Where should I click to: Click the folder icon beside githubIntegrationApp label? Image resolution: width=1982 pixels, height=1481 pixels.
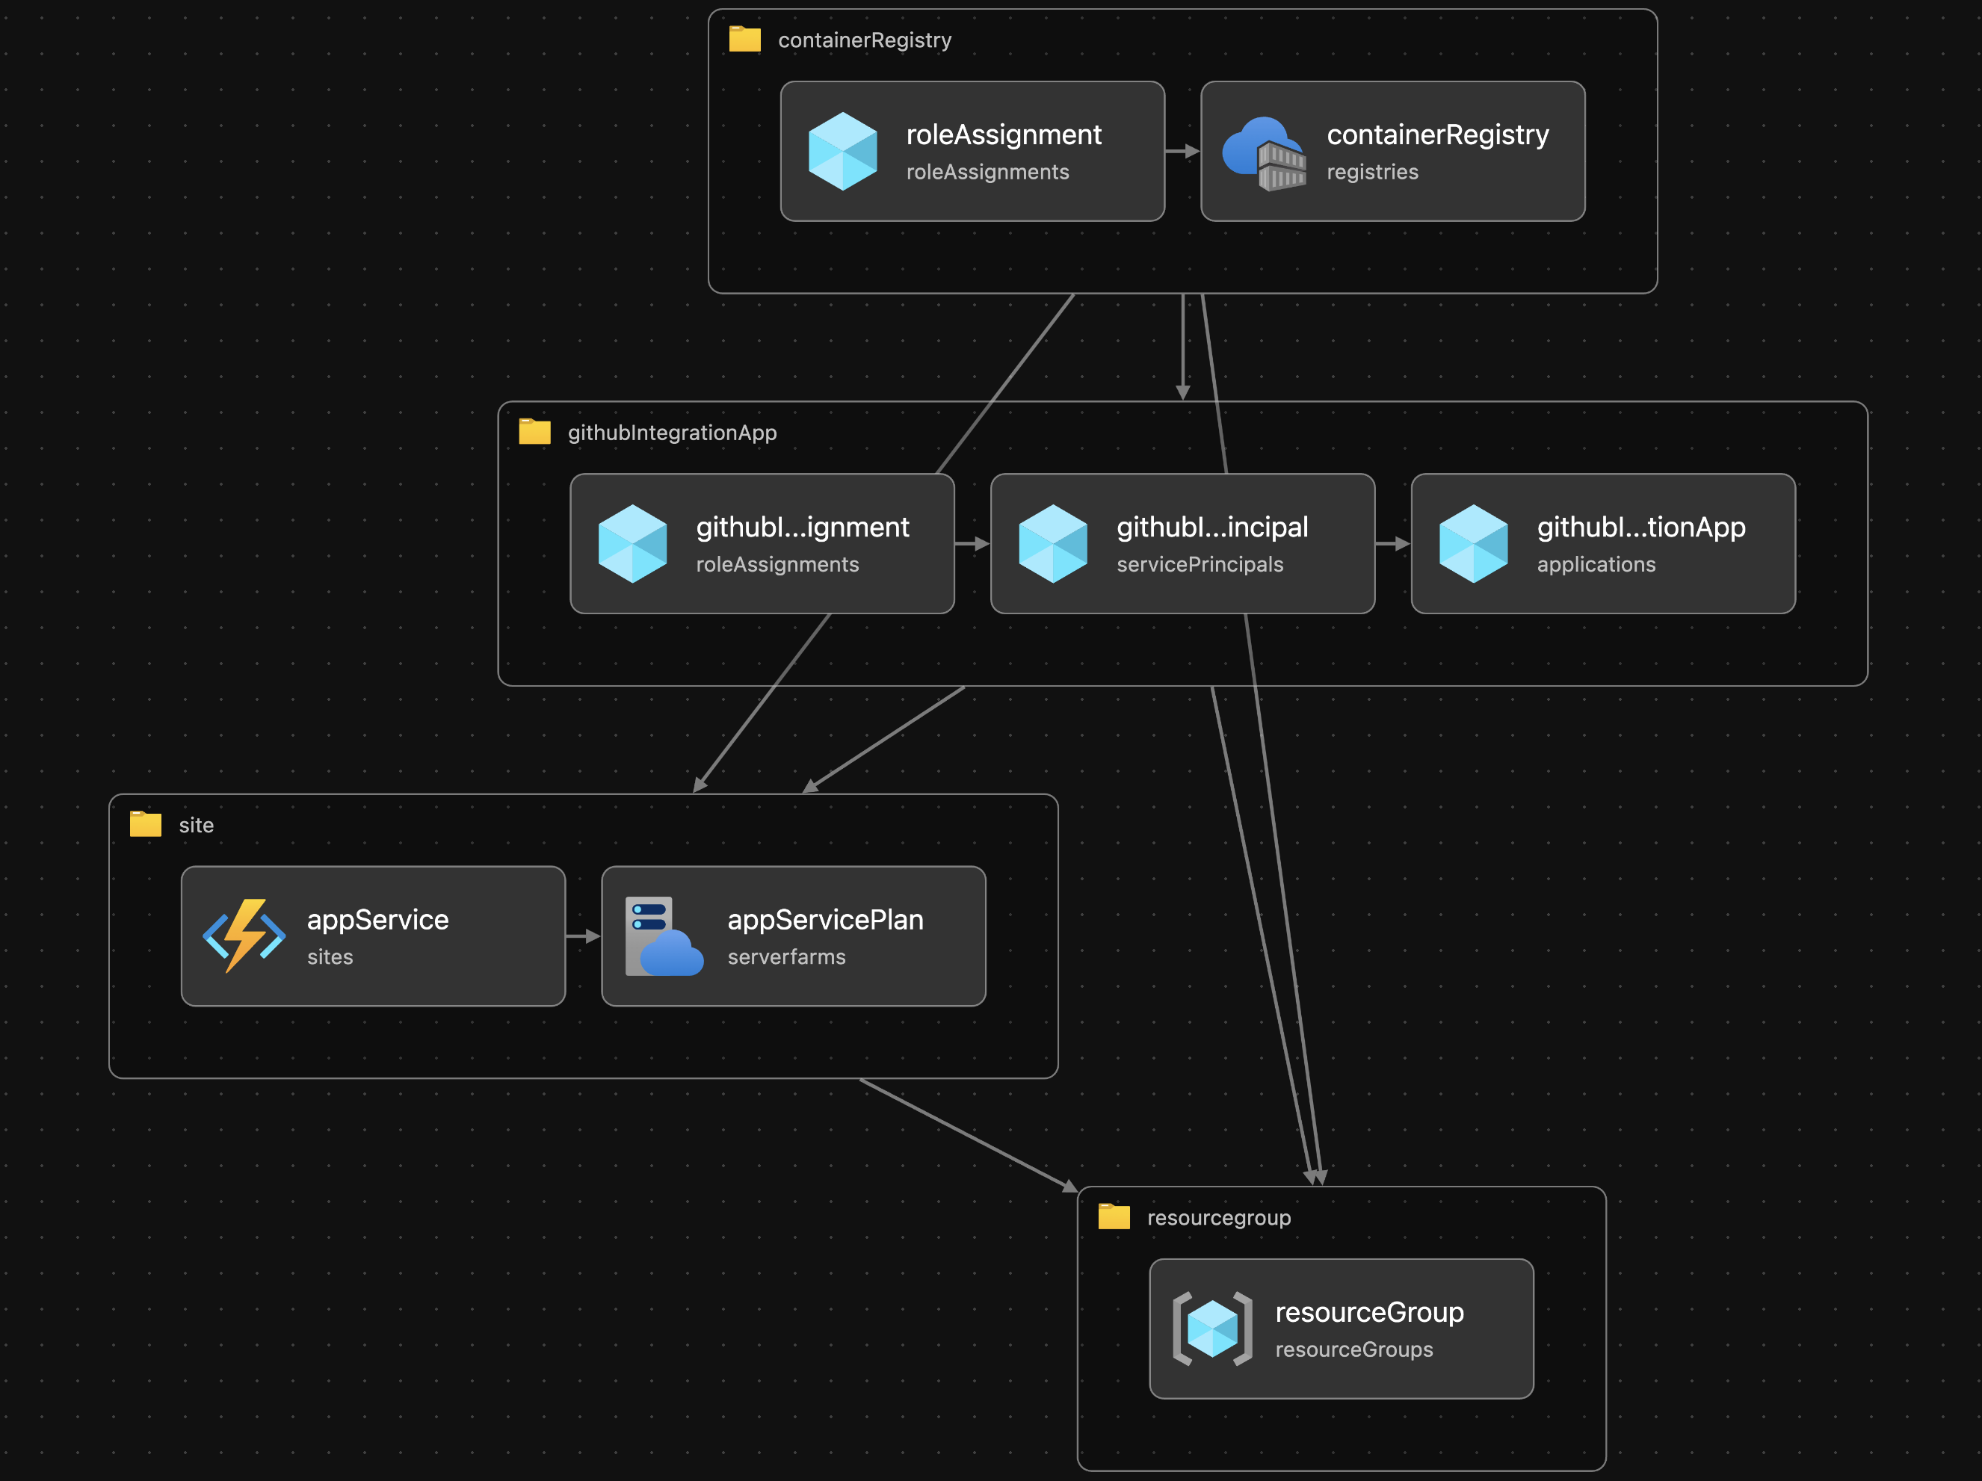(x=535, y=431)
